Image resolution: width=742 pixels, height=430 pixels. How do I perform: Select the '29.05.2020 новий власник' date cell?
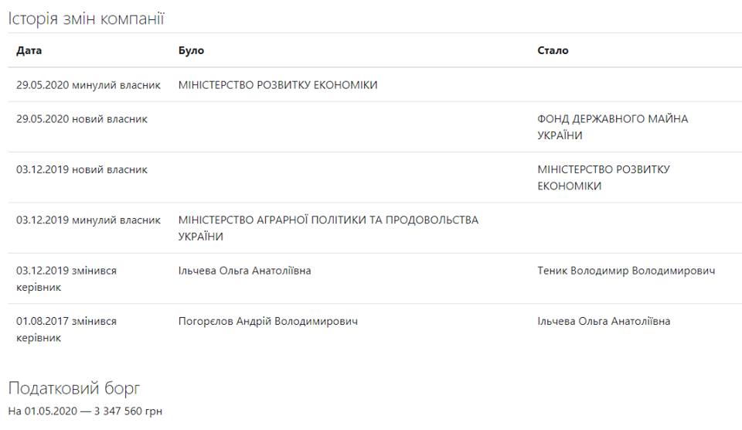click(x=82, y=119)
